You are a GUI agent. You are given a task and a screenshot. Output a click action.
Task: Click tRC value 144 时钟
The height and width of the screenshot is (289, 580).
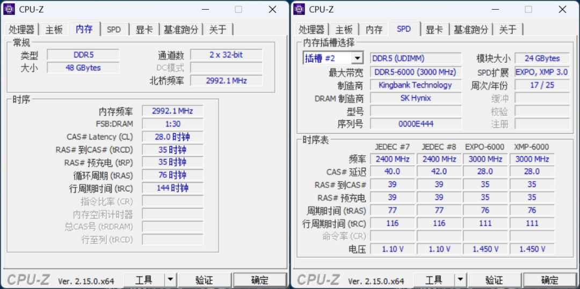tap(172, 188)
